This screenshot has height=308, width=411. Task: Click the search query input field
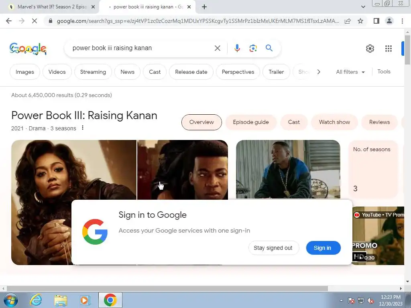(x=141, y=48)
